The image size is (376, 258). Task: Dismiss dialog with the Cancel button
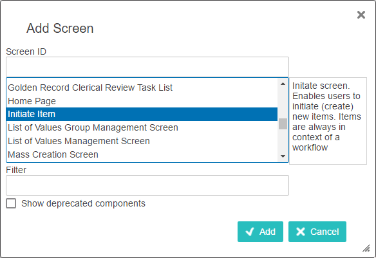(317, 232)
